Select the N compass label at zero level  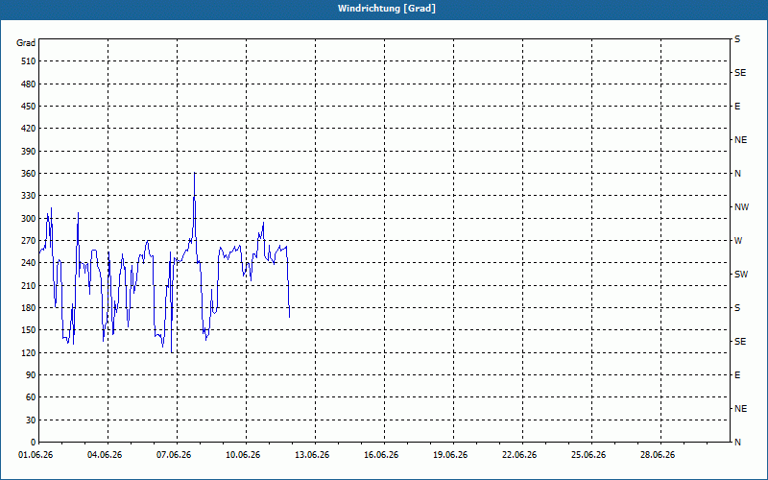coord(737,443)
